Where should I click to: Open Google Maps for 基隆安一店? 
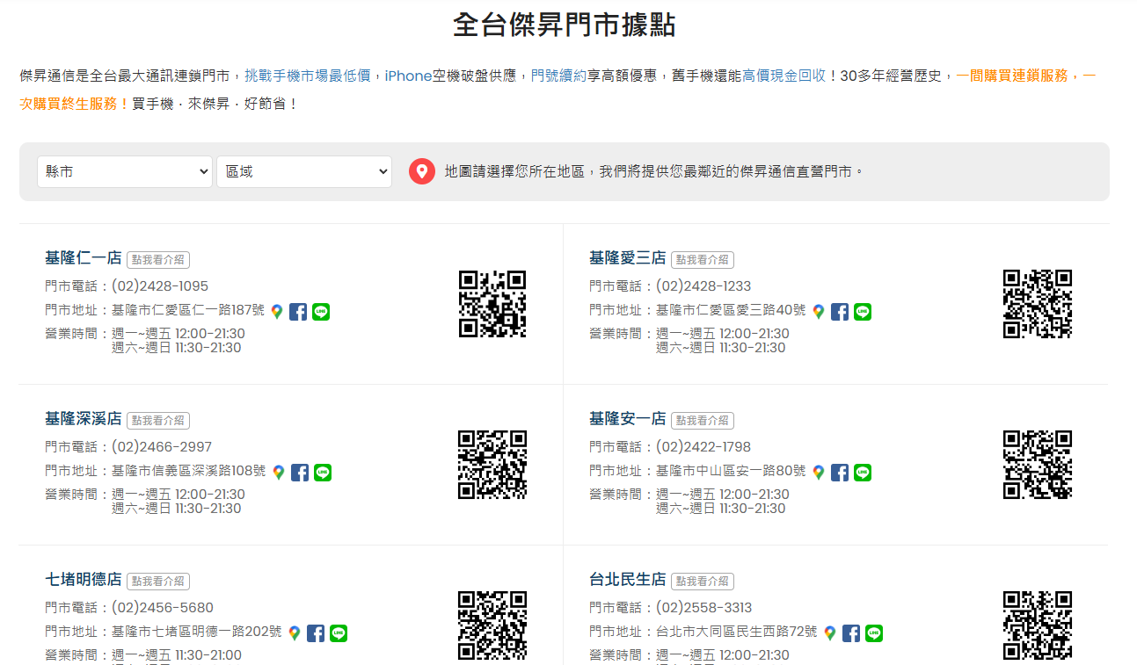818,472
